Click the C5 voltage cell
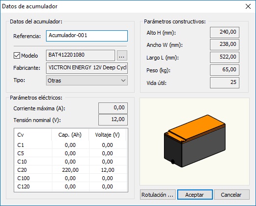Image resolution: width=256 pixels, height=206 pixels. 108,153
